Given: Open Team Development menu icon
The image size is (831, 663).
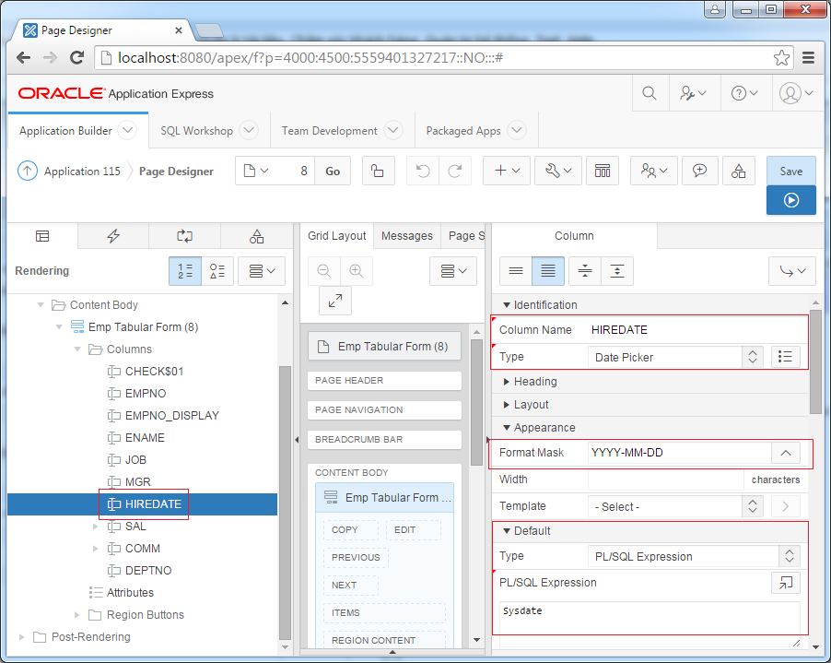Looking at the screenshot, I should tap(653, 171).
